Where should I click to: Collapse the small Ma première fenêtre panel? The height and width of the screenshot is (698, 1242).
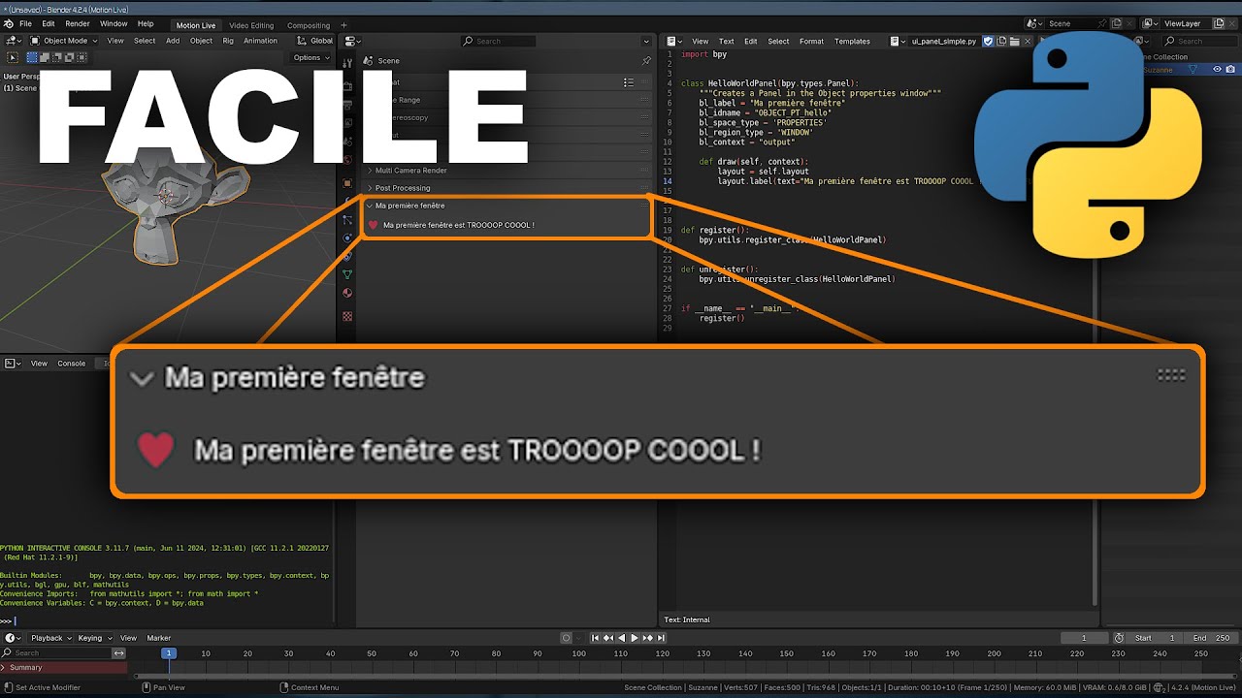click(x=370, y=206)
